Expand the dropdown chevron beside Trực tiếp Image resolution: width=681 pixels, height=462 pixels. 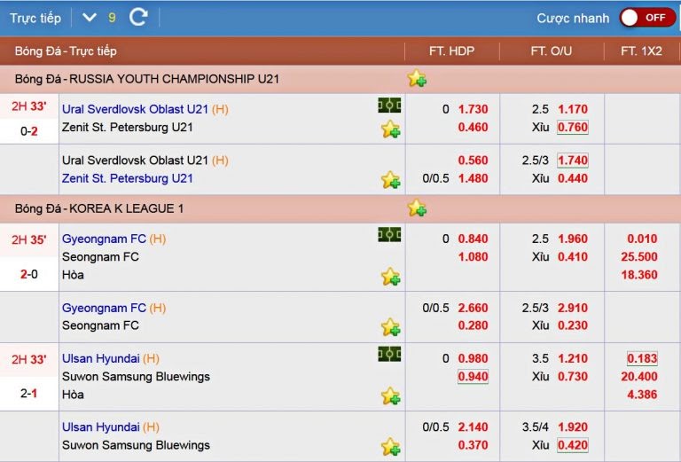90,18
